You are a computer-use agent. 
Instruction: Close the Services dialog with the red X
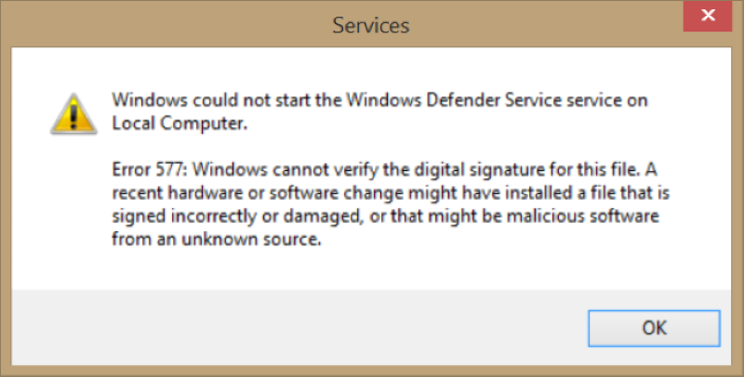tap(708, 16)
